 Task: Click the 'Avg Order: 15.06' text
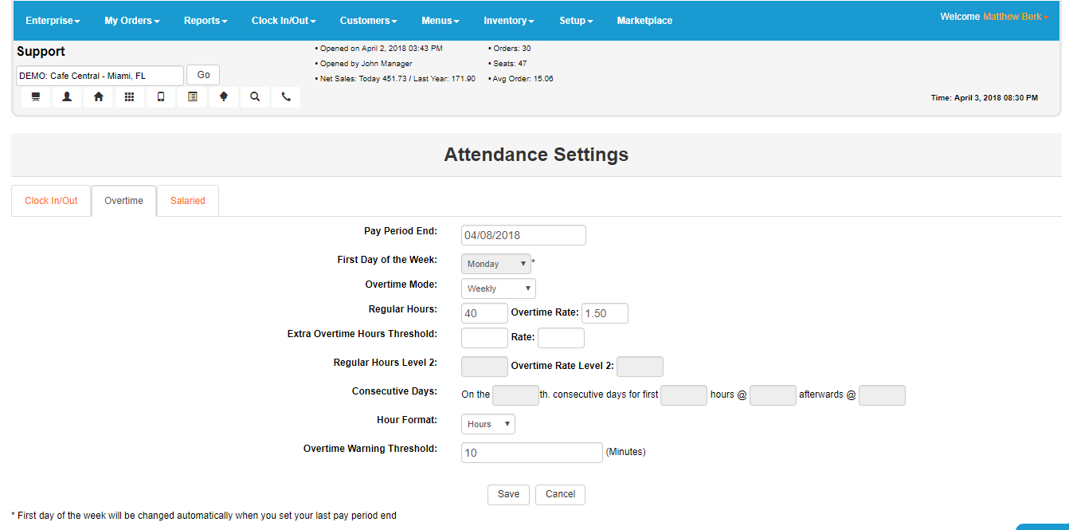pyautogui.click(x=523, y=79)
